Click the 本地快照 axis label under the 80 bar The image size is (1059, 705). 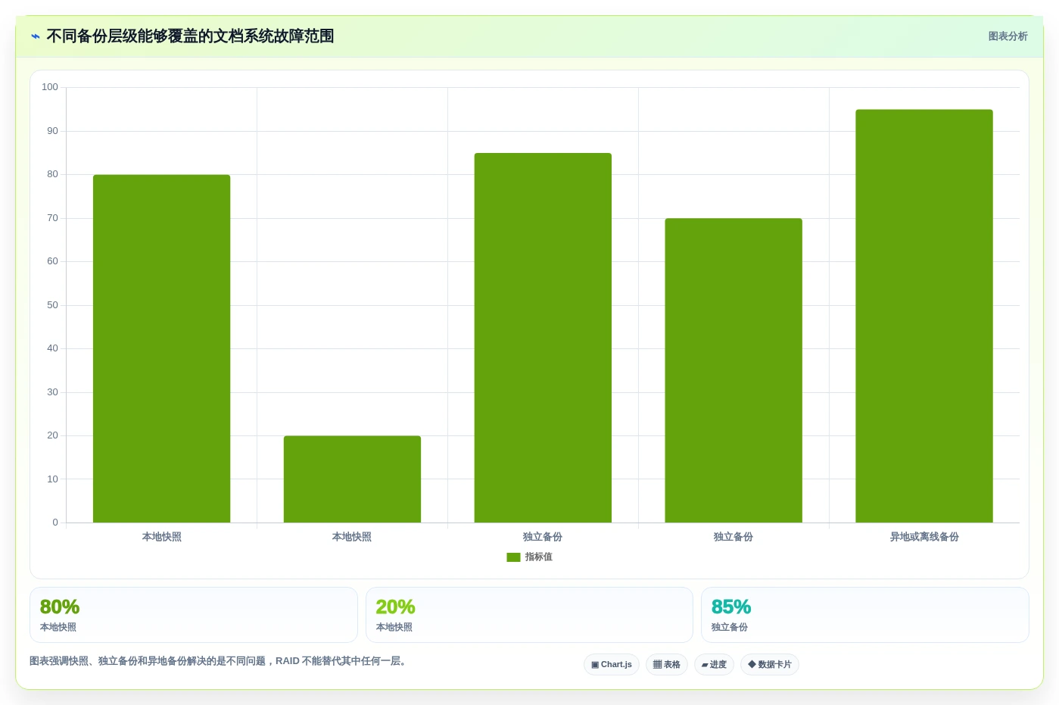[162, 537]
